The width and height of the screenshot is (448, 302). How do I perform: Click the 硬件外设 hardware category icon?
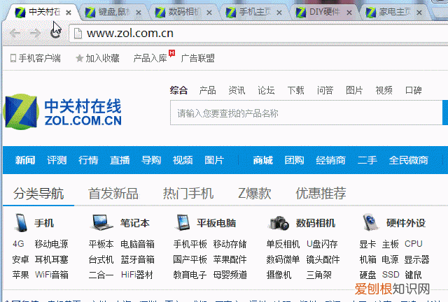(x=370, y=222)
